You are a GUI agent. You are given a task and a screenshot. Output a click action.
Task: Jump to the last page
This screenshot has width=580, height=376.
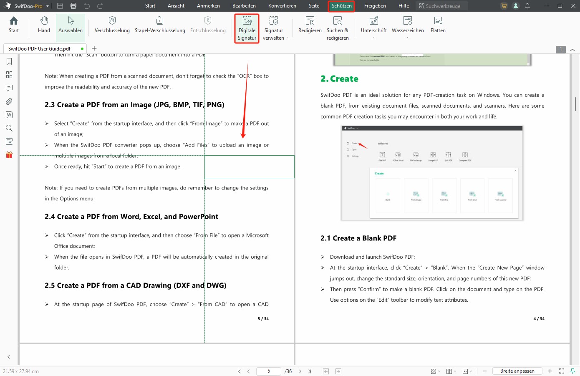click(310, 371)
